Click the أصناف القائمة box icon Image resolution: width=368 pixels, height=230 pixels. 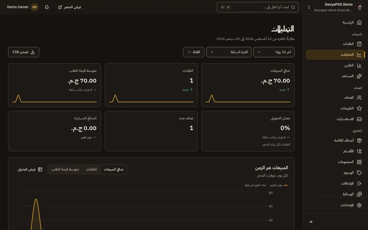[359, 141]
